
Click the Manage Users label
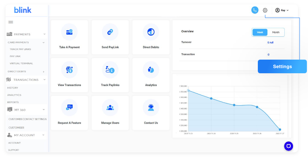tap(110, 123)
